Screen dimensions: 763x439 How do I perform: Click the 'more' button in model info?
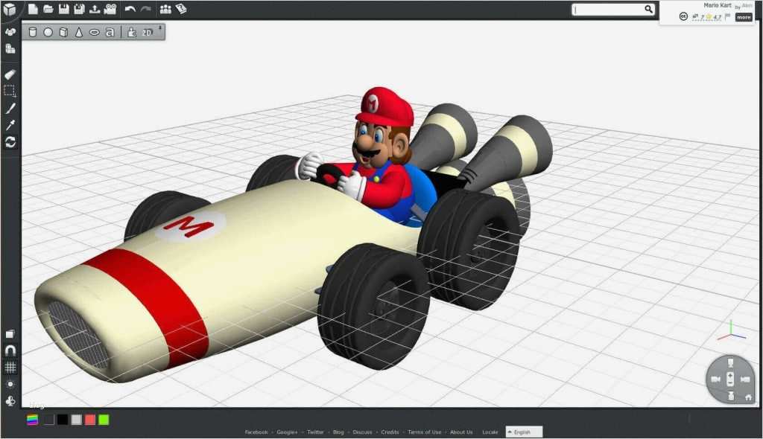(744, 17)
